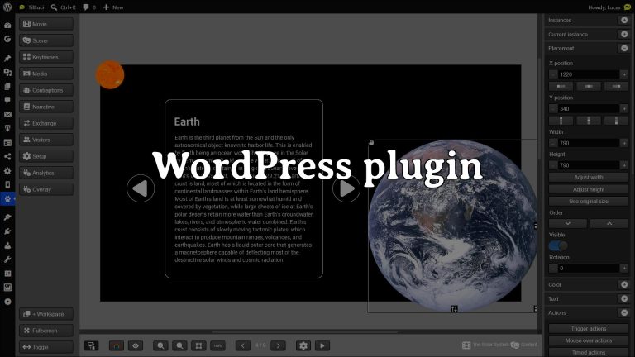Align element to the left edge
This screenshot has width=635, height=357.
pyautogui.click(x=561, y=86)
